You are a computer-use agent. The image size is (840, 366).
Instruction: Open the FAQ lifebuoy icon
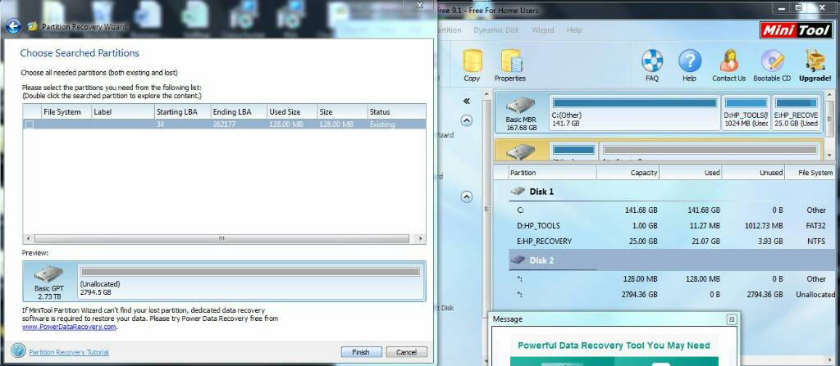pyautogui.click(x=652, y=66)
